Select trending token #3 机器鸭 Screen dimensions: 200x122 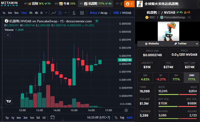pos(96,4)
